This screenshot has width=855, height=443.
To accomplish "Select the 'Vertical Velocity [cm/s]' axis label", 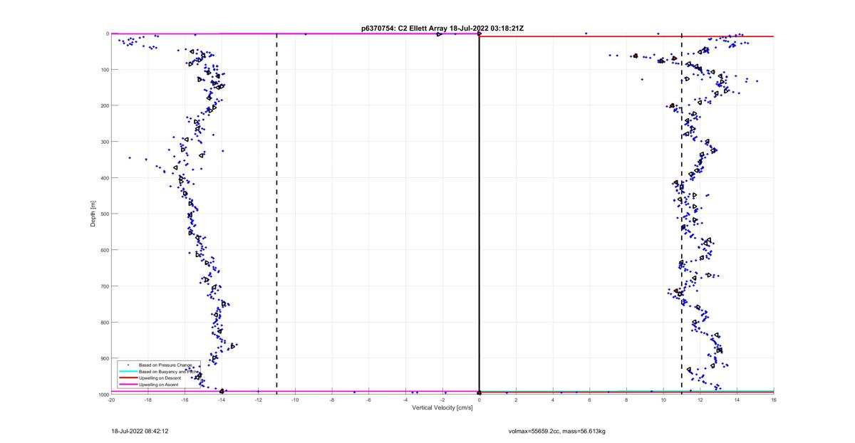I will [442, 408].
